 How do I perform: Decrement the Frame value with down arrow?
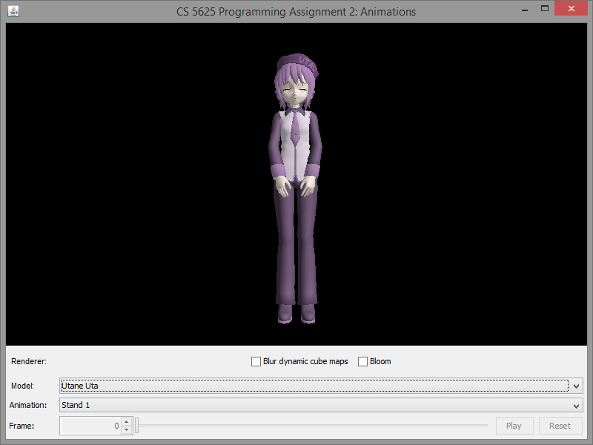click(127, 430)
